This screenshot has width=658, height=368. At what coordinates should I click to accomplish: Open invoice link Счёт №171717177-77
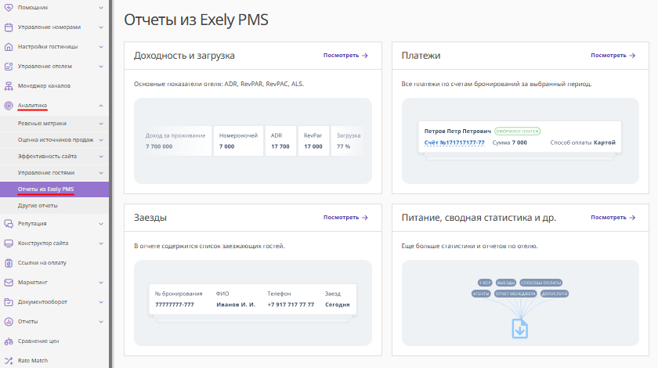[x=454, y=143]
